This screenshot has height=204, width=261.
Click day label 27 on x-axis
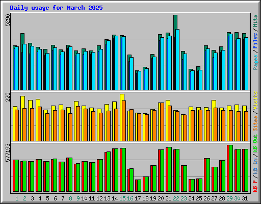214,198
